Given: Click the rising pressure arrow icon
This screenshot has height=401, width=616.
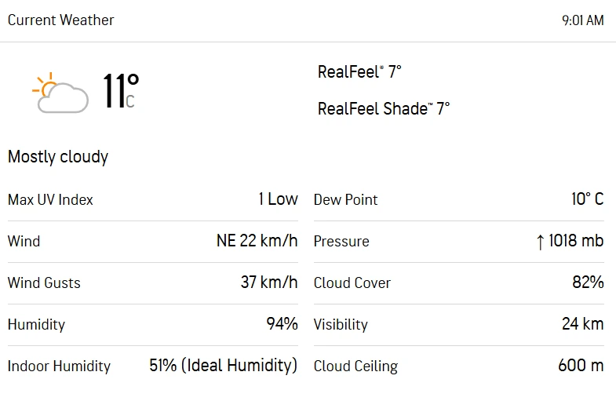Looking at the screenshot, I should pos(539,242).
